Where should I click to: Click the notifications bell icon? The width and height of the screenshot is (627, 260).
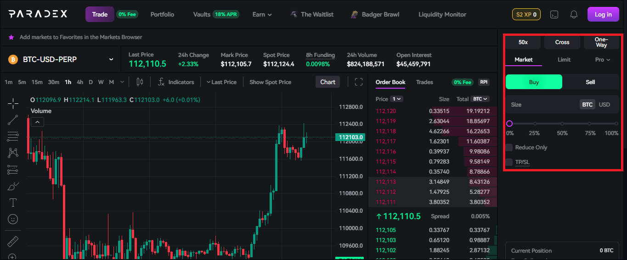[x=574, y=14]
